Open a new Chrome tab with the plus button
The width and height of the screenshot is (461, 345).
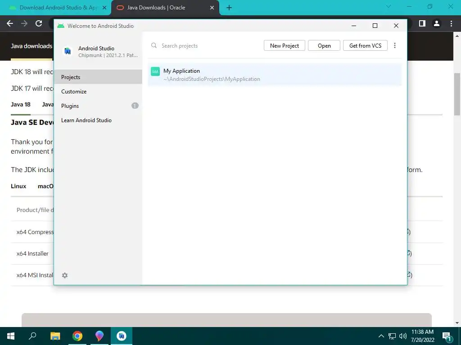pos(229,8)
